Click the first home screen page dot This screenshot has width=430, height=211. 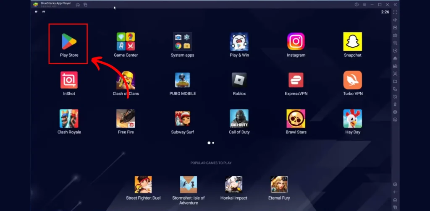(209, 143)
